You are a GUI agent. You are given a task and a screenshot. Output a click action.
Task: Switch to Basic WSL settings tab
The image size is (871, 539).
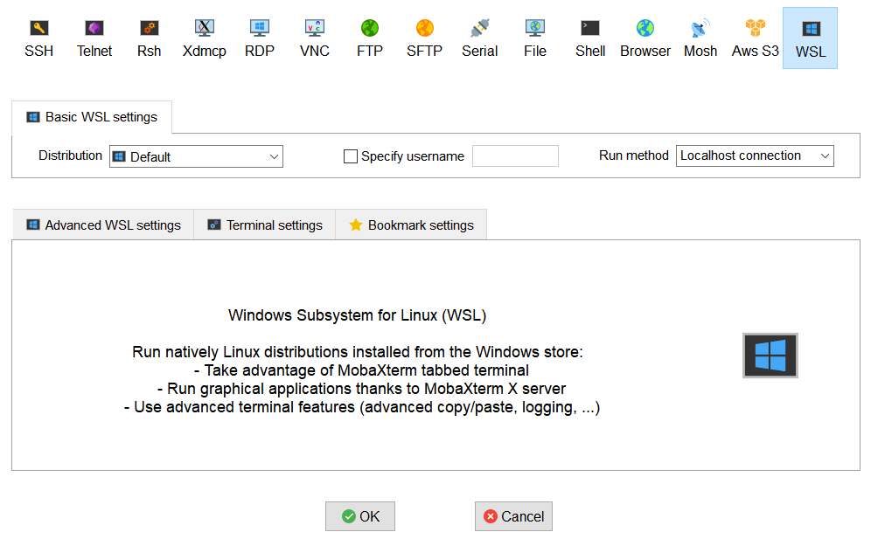pos(92,117)
